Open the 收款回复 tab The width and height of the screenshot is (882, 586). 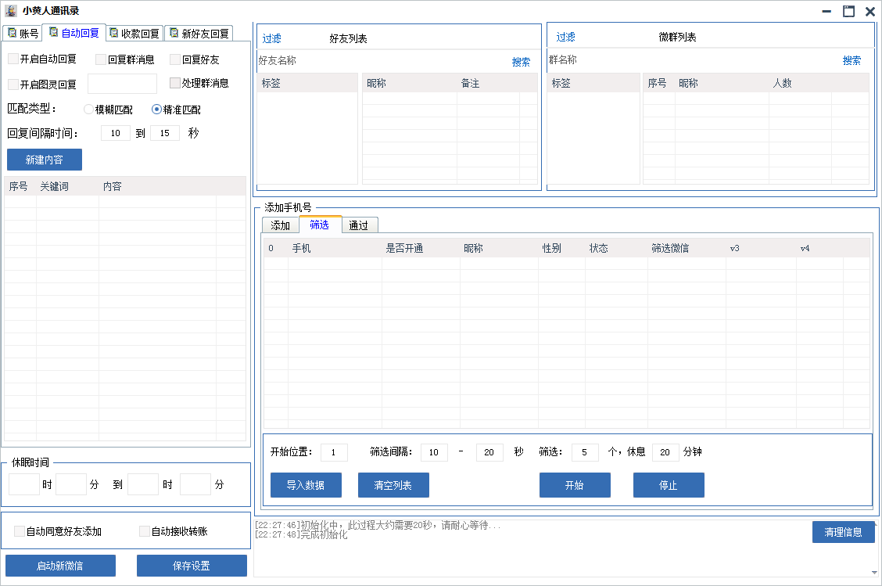coord(134,33)
